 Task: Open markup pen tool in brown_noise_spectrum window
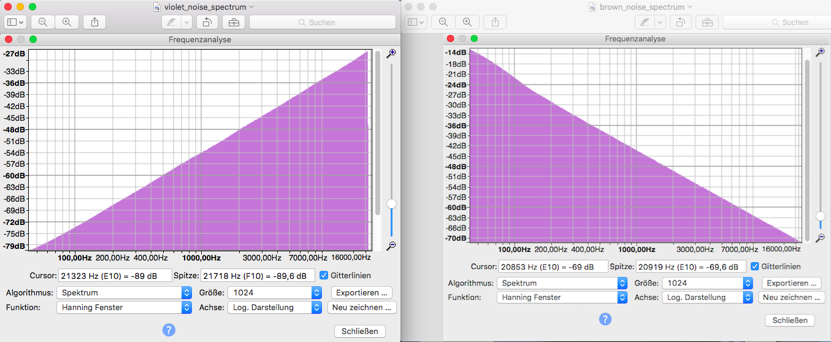tap(645, 22)
